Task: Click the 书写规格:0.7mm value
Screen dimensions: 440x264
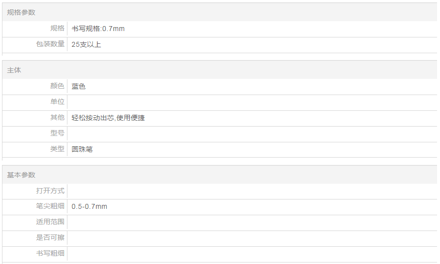Action: pos(98,29)
